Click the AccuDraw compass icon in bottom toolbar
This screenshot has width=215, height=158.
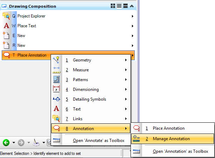(x=36, y=143)
